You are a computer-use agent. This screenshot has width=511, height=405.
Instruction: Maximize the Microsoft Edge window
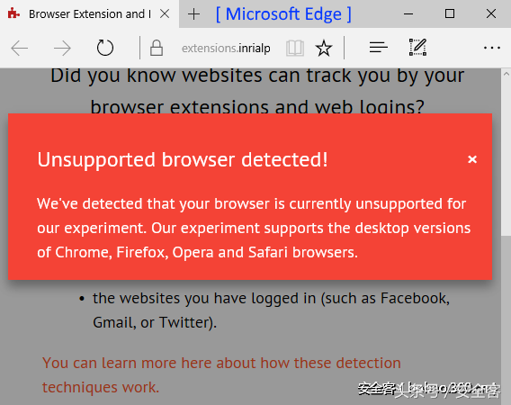[450, 13]
